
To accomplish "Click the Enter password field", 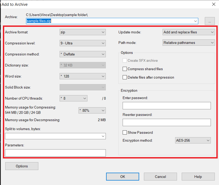I will pyautogui.click(x=167, y=105).
